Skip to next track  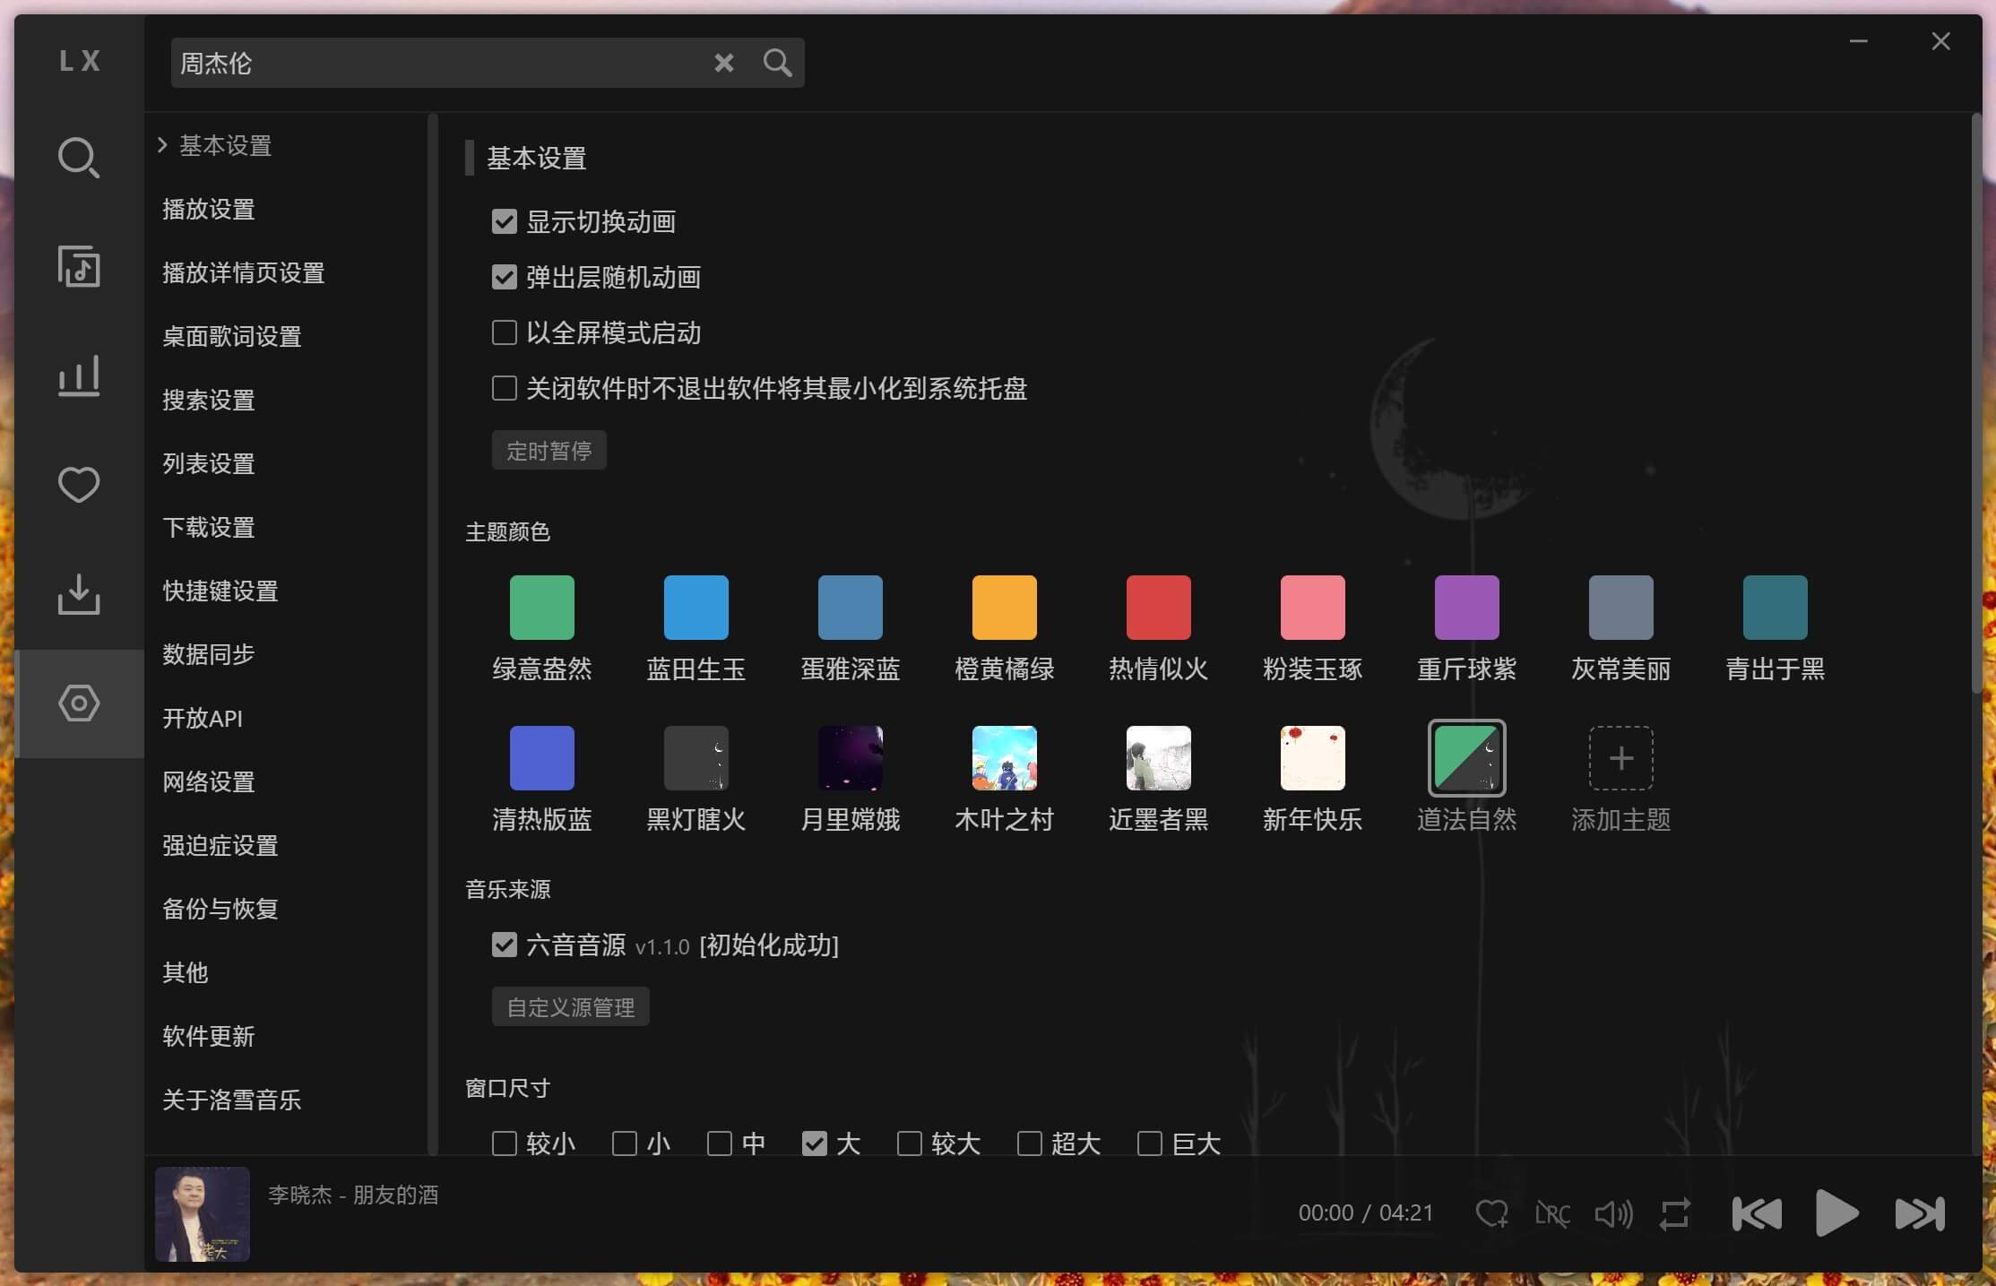coord(1919,1213)
